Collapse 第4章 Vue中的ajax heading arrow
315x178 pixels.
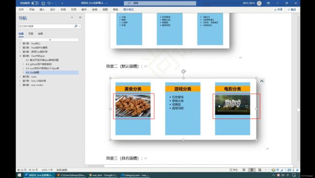[x=20, y=56]
